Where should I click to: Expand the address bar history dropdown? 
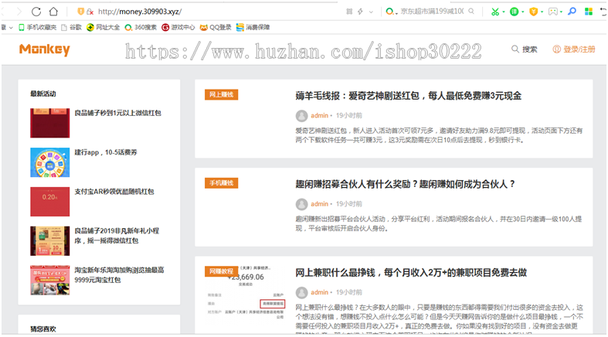pos(371,12)
